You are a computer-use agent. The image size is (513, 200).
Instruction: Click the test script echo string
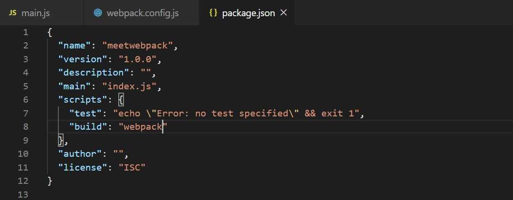pyautogui.click(x=237, y=113)
